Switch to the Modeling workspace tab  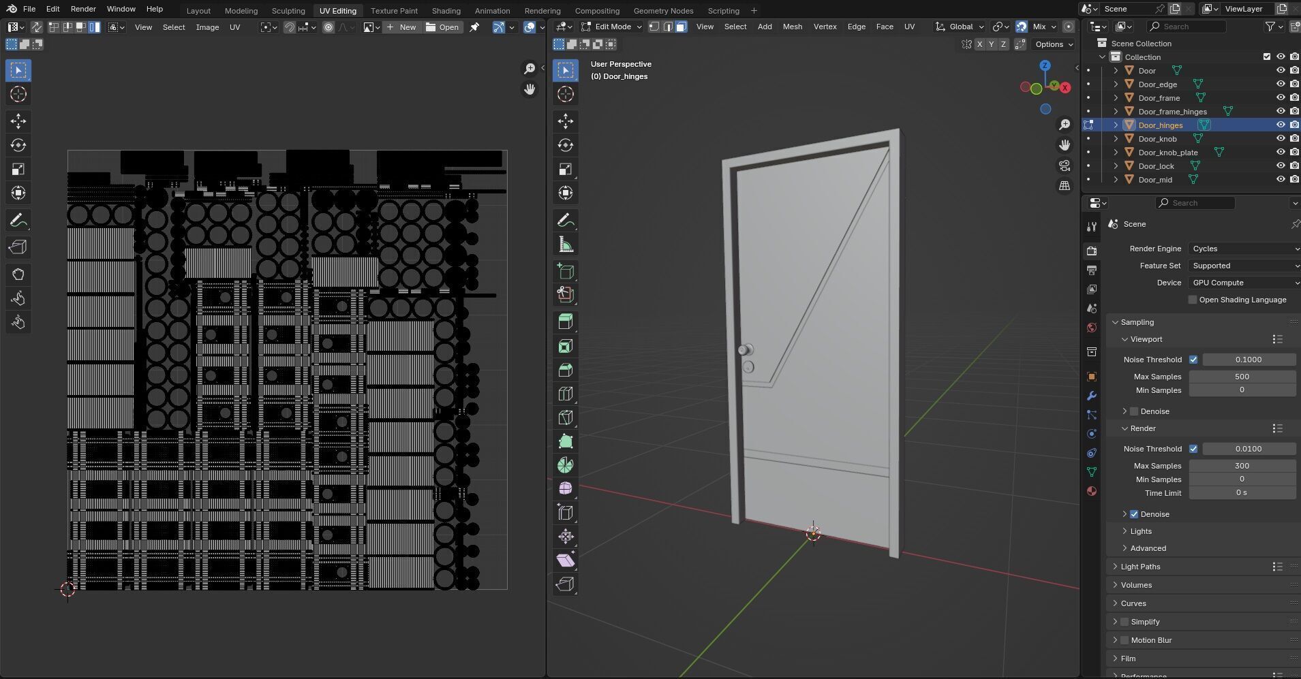(241, 11)
